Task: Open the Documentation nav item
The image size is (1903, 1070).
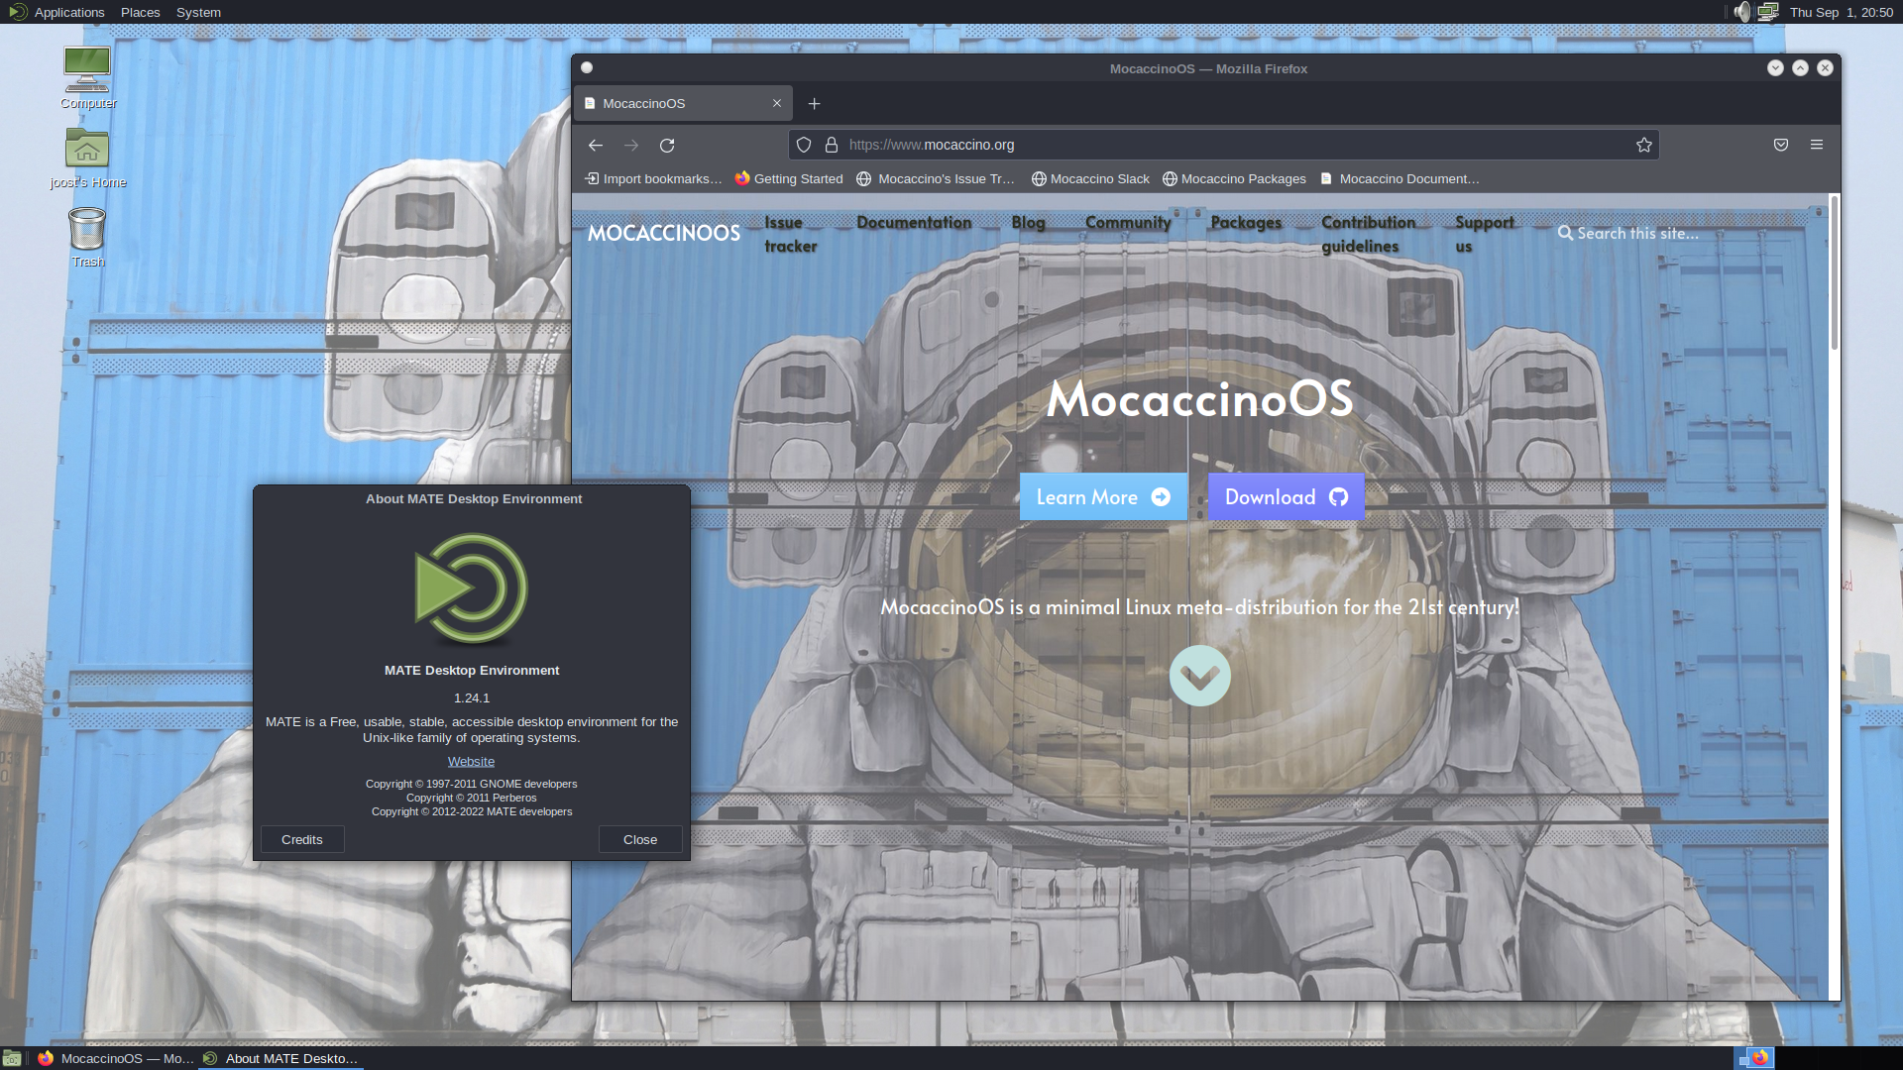Action: [914, 223]
